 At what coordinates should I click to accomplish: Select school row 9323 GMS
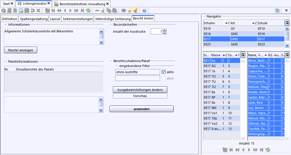click(244, 44)
